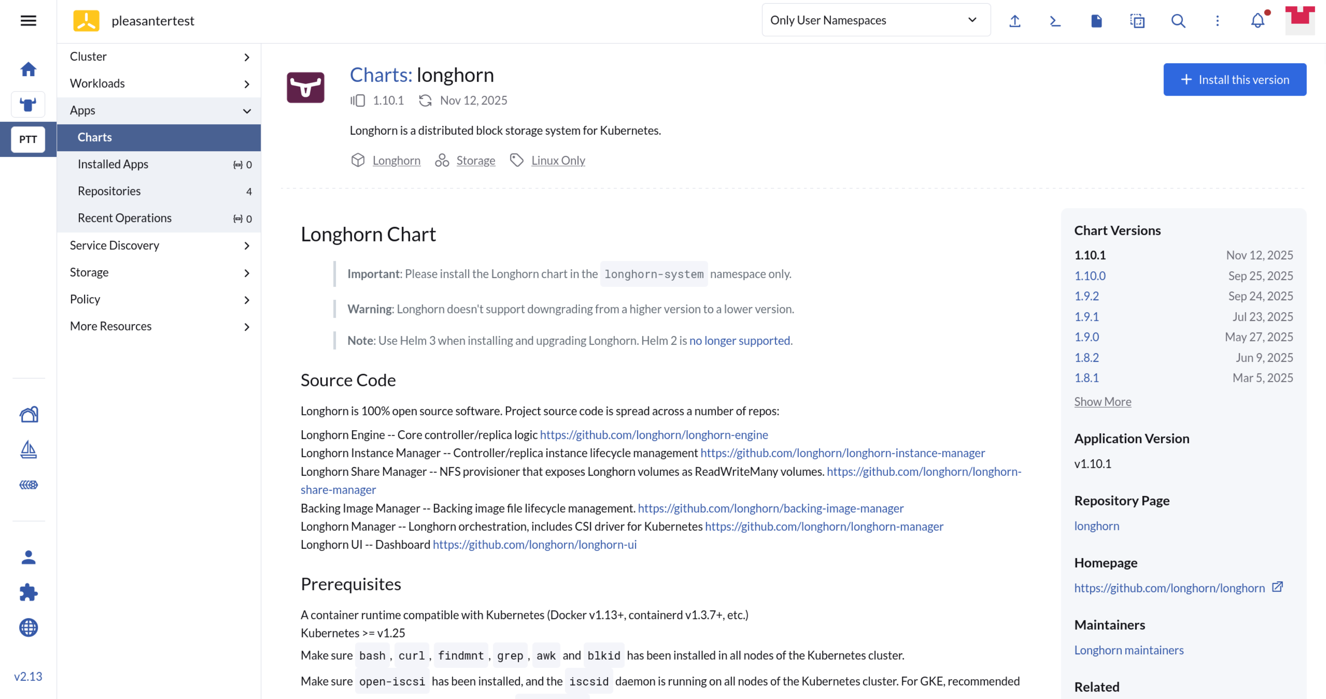Open the resource search magnifier icon
Viewport: 1326px width, 699px height.
pos(1178,21)
